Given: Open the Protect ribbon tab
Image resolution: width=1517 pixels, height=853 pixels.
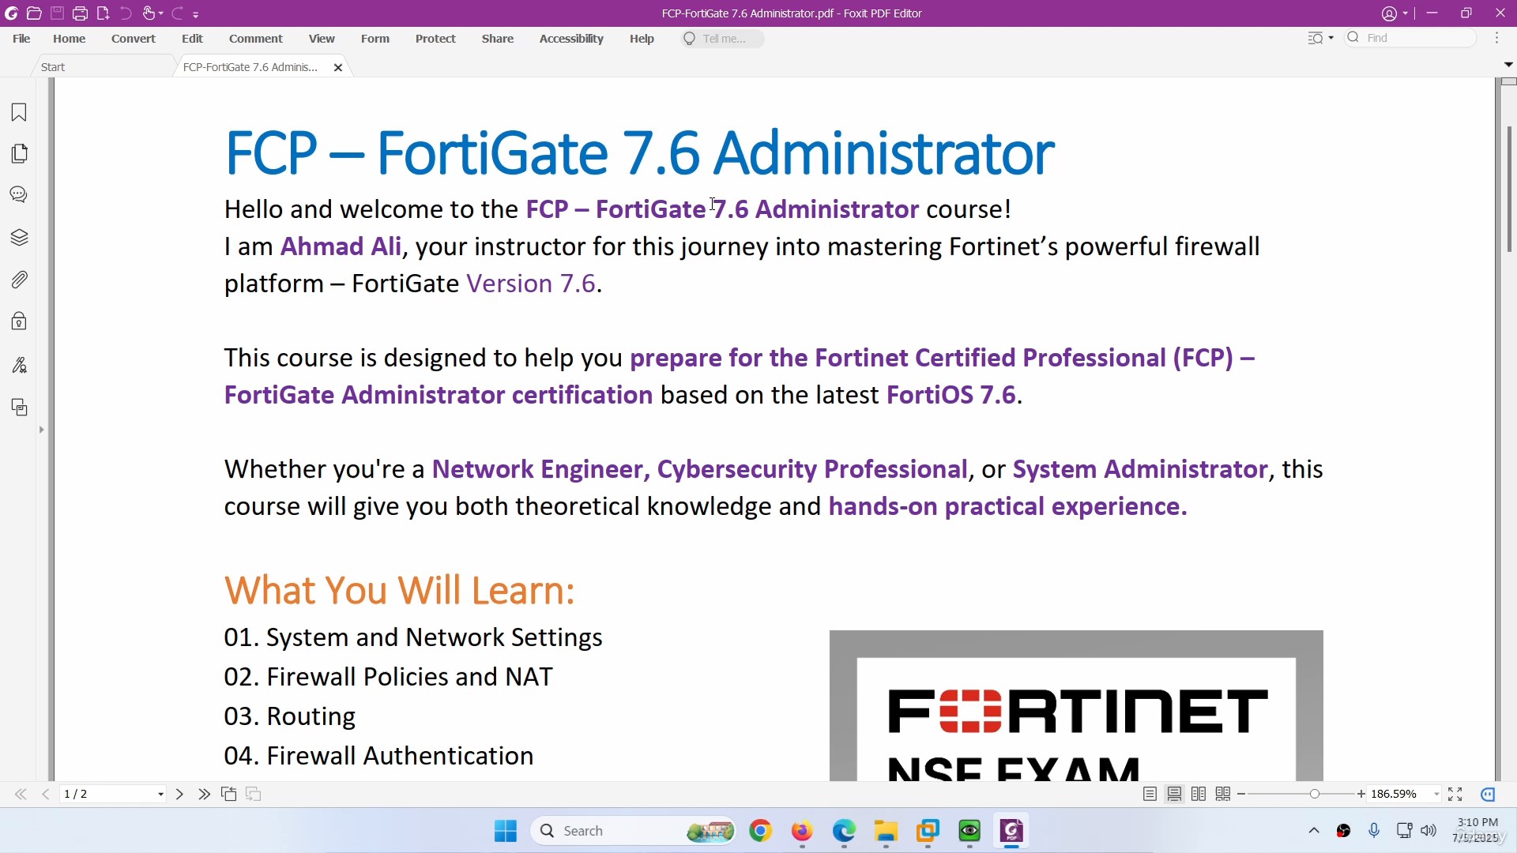Looking at the screenshot, I should pos(435,39).
